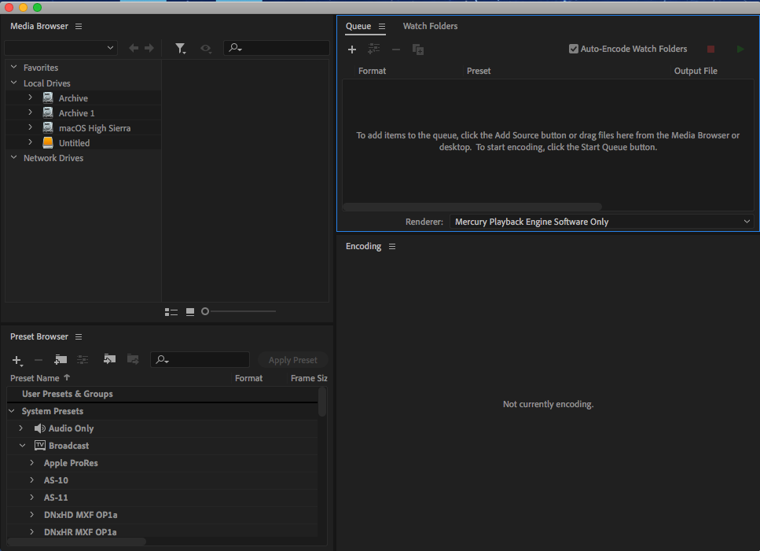The height and width of the screenshot is (551, 760).
Task: Click the Create new preset plus button
Action: 17,360
